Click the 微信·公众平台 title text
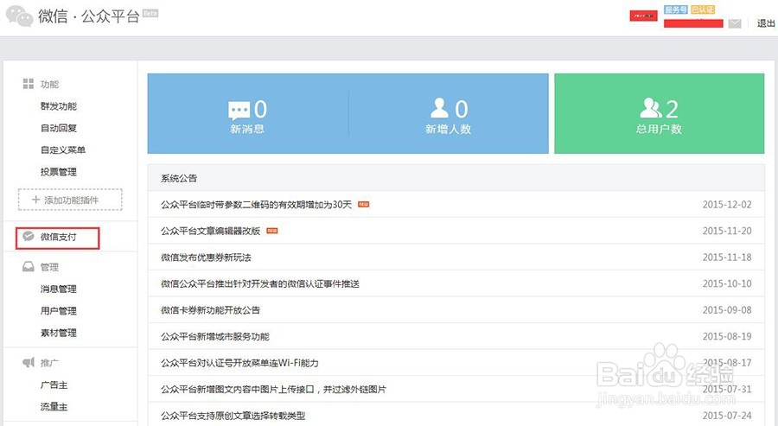The height and width of the screenshot is (426, 778). point(89,16)
